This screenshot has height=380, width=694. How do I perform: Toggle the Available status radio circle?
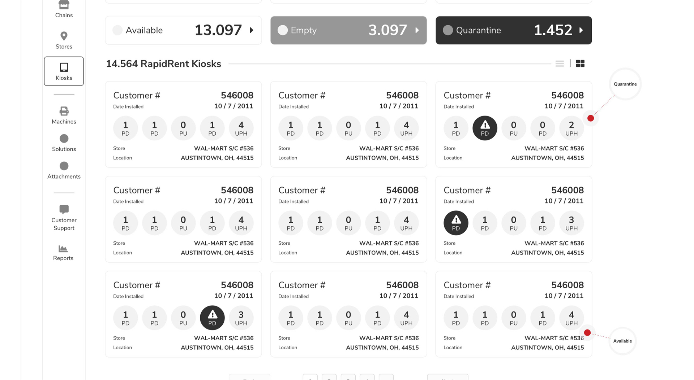pos(117,30)
